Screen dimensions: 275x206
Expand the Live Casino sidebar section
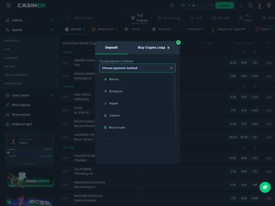pos(52,95)
